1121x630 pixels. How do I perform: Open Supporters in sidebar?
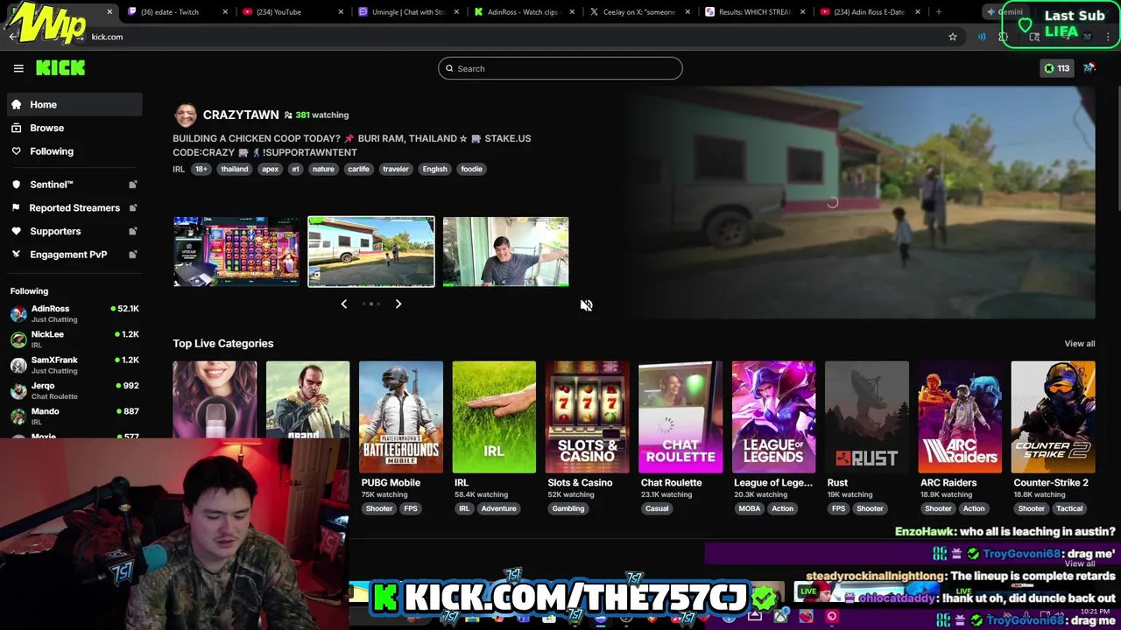(x=55, y=231)
